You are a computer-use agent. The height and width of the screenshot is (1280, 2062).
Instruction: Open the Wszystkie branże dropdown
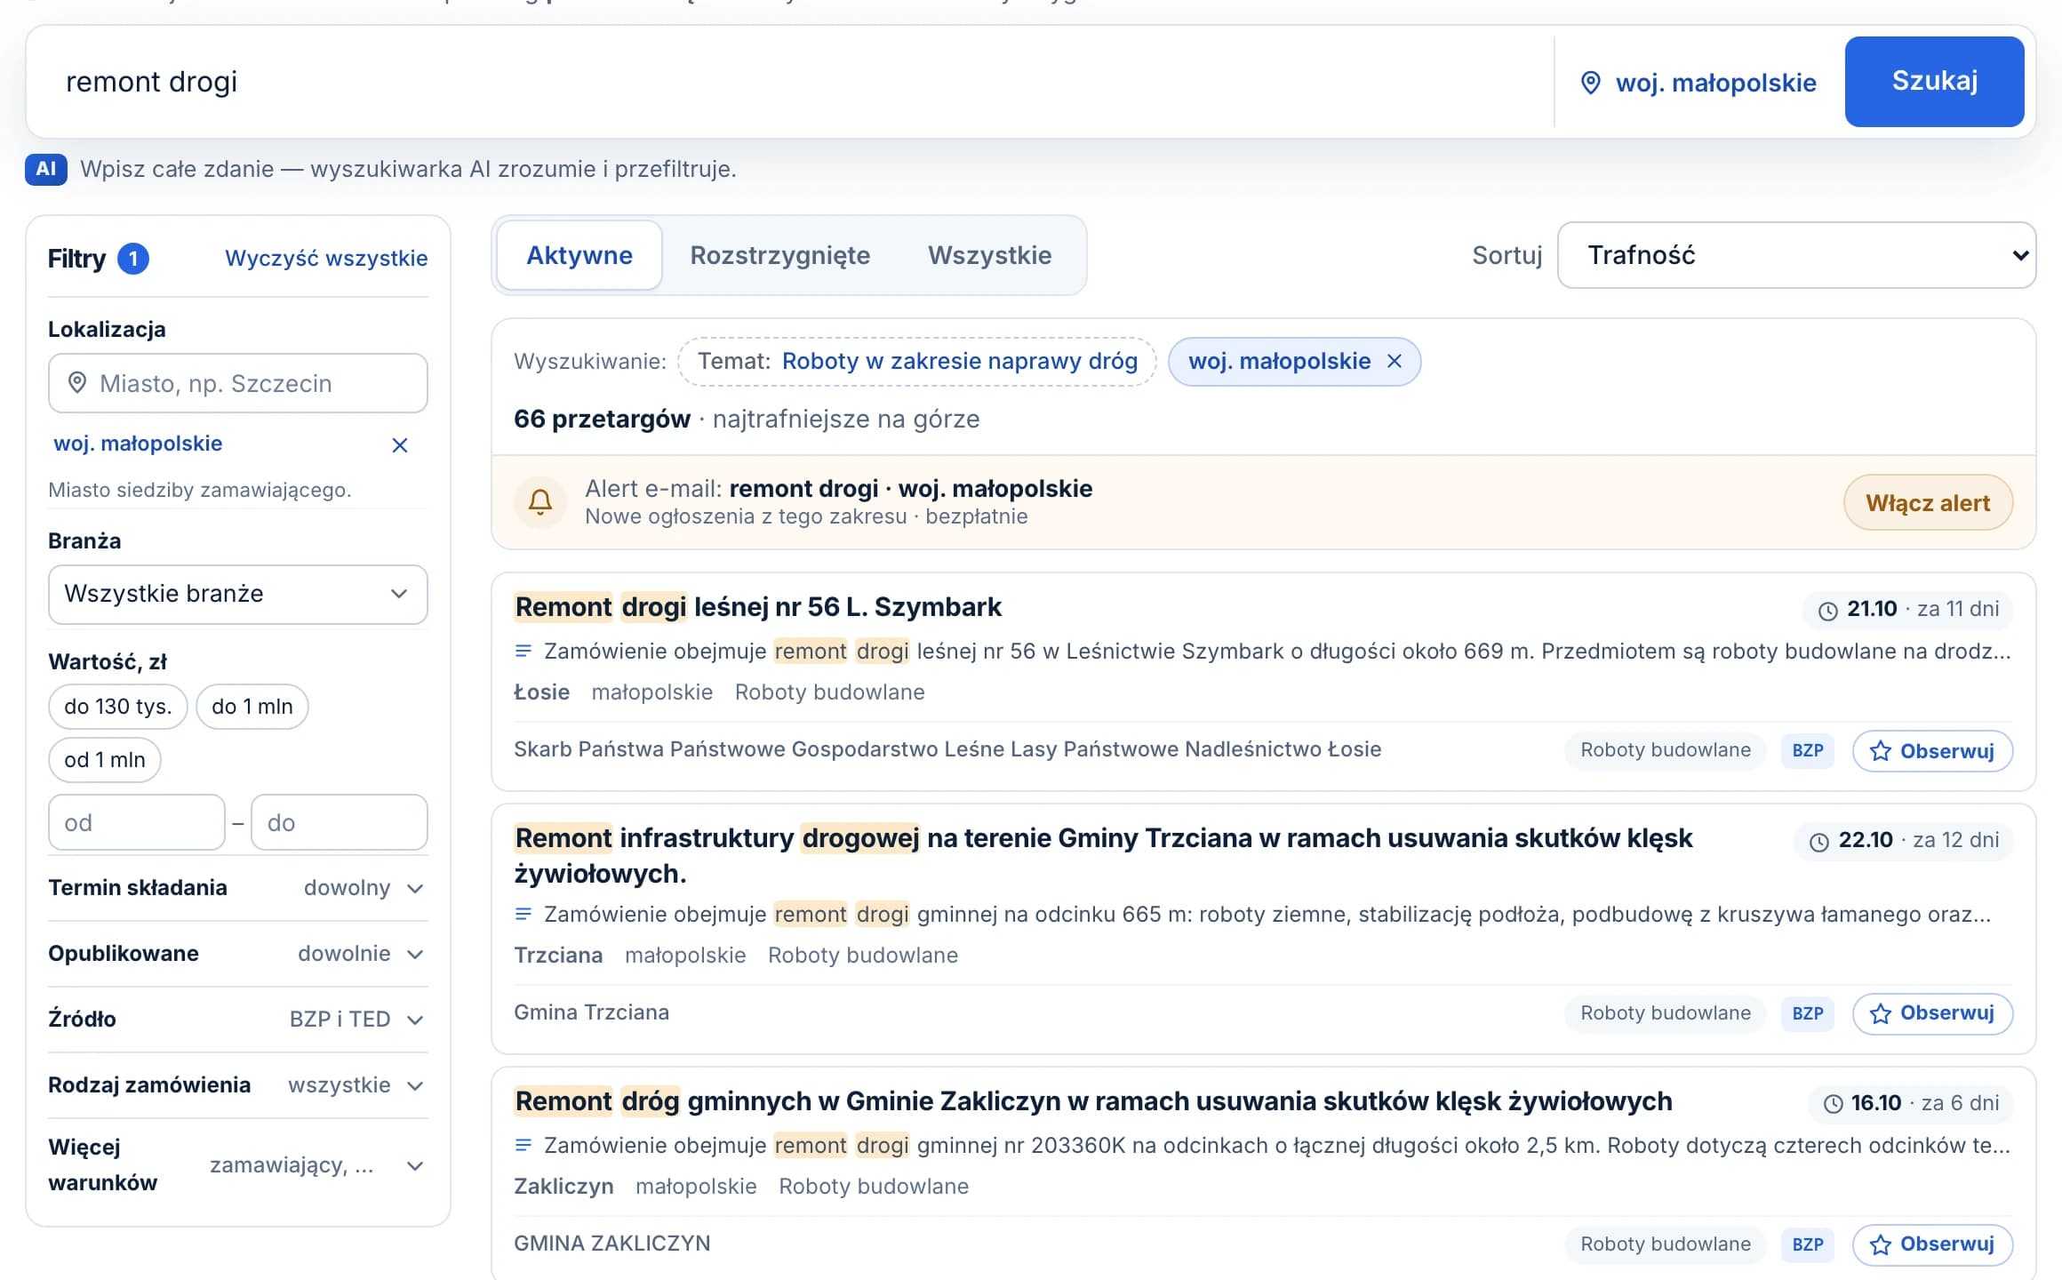coord(238,595)
